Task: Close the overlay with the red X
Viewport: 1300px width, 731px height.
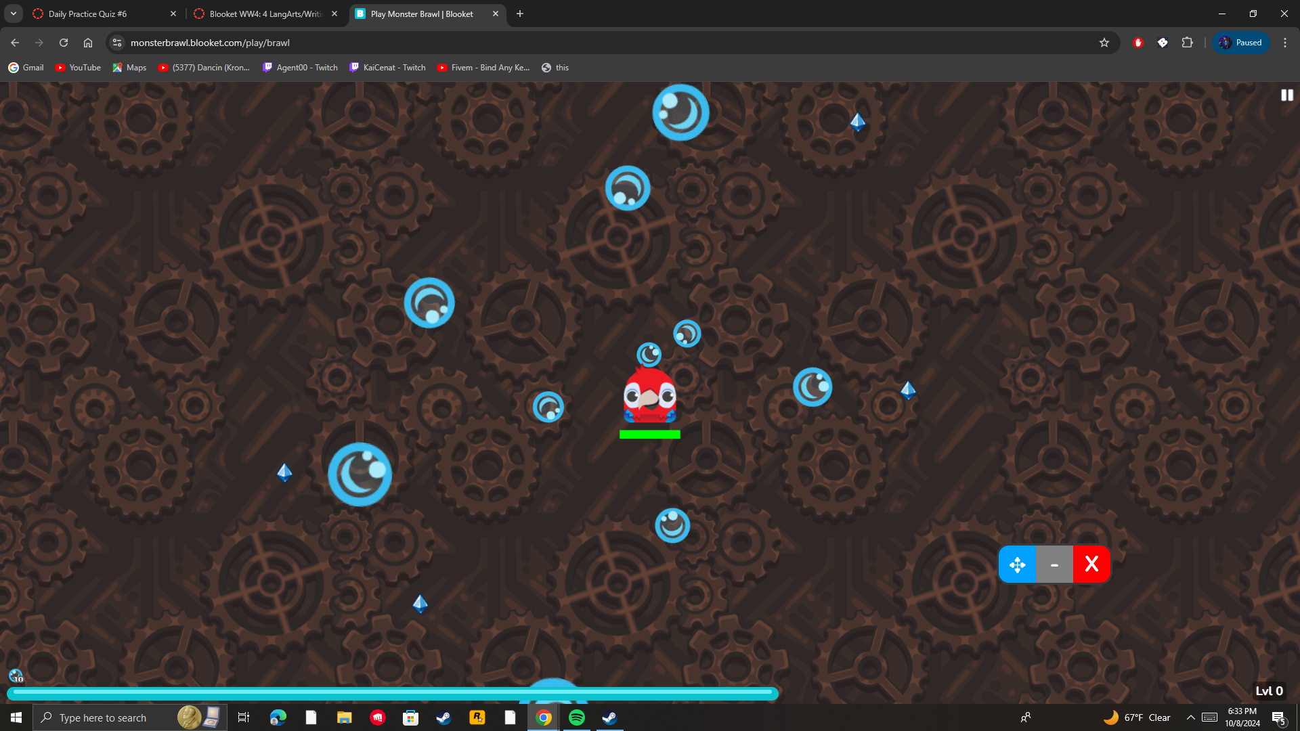Action: pyautogui.click(x=1091, y=564)
